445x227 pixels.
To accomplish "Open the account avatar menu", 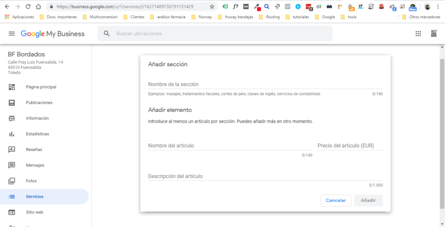I will click(x=434, y=33).
